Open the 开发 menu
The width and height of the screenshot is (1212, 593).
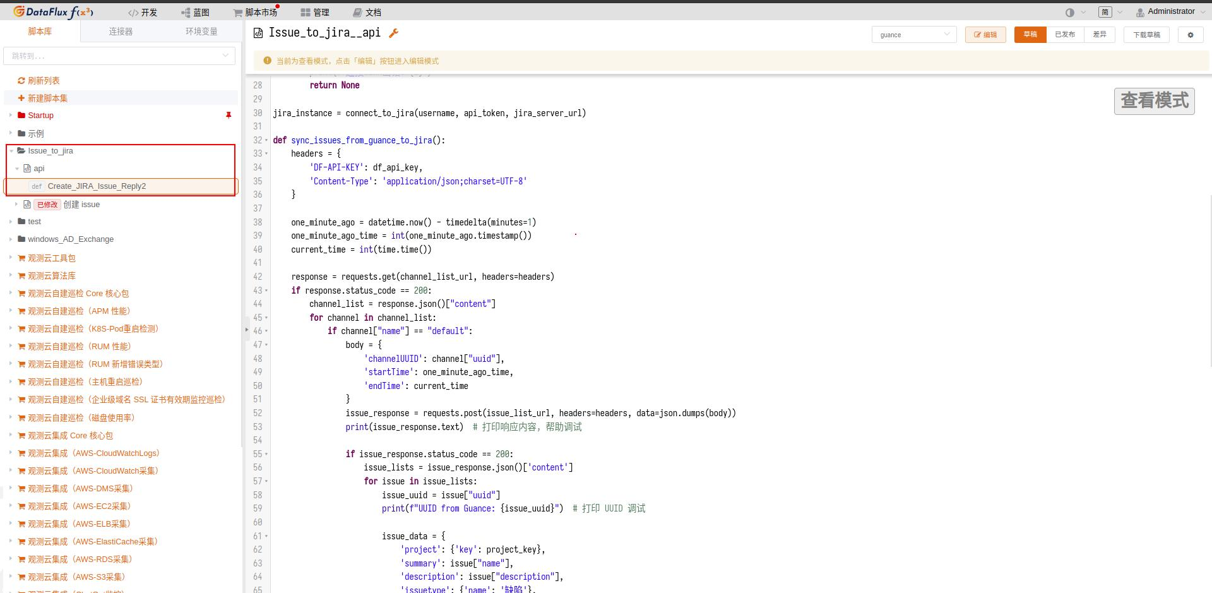pos(143,12)
